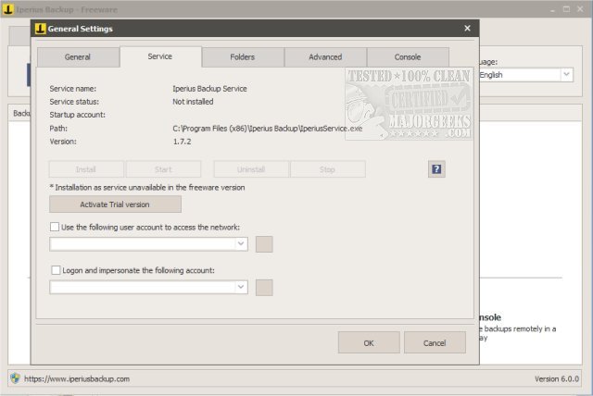This screenshot has width=593, height=396.
Task: Click the square button beside network account field
Action: pos(264,244)
